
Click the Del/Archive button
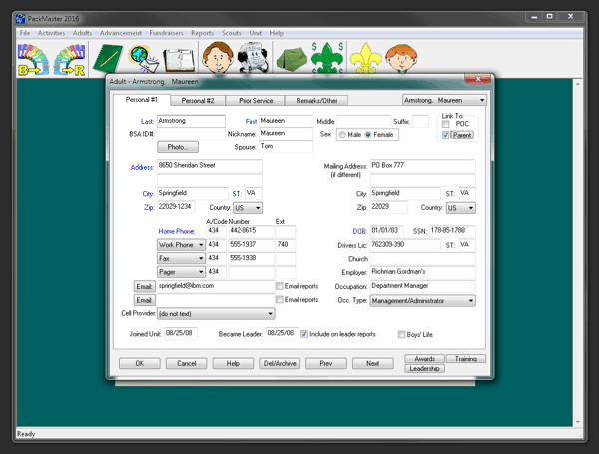pos(280,363)
